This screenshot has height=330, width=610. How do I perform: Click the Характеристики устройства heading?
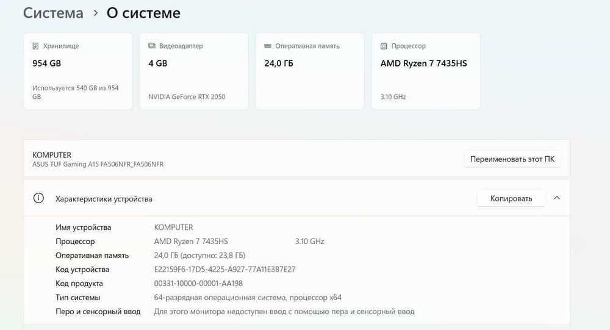click(x=104, y=199)
